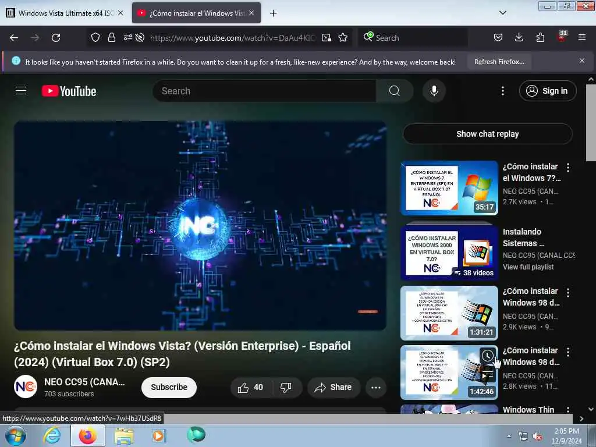The image size is (596, 447).
Task: Share the video using the Share button
Action: coord(334,387)
